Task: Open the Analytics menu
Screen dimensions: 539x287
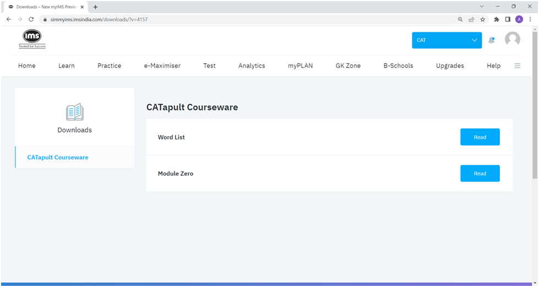Action: (252, 65)
